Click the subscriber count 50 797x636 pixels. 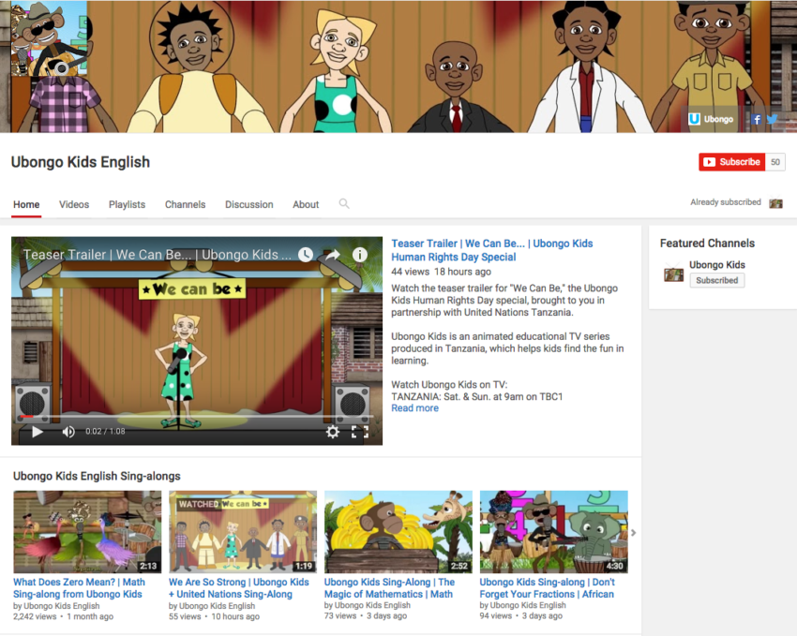[x=775, y=162]
